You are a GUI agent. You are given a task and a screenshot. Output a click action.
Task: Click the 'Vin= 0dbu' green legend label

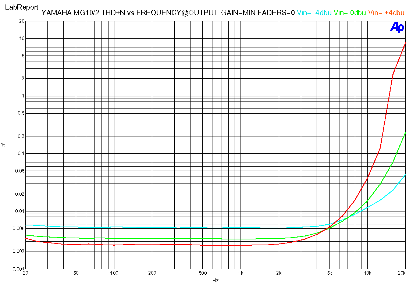coord(349,13)
